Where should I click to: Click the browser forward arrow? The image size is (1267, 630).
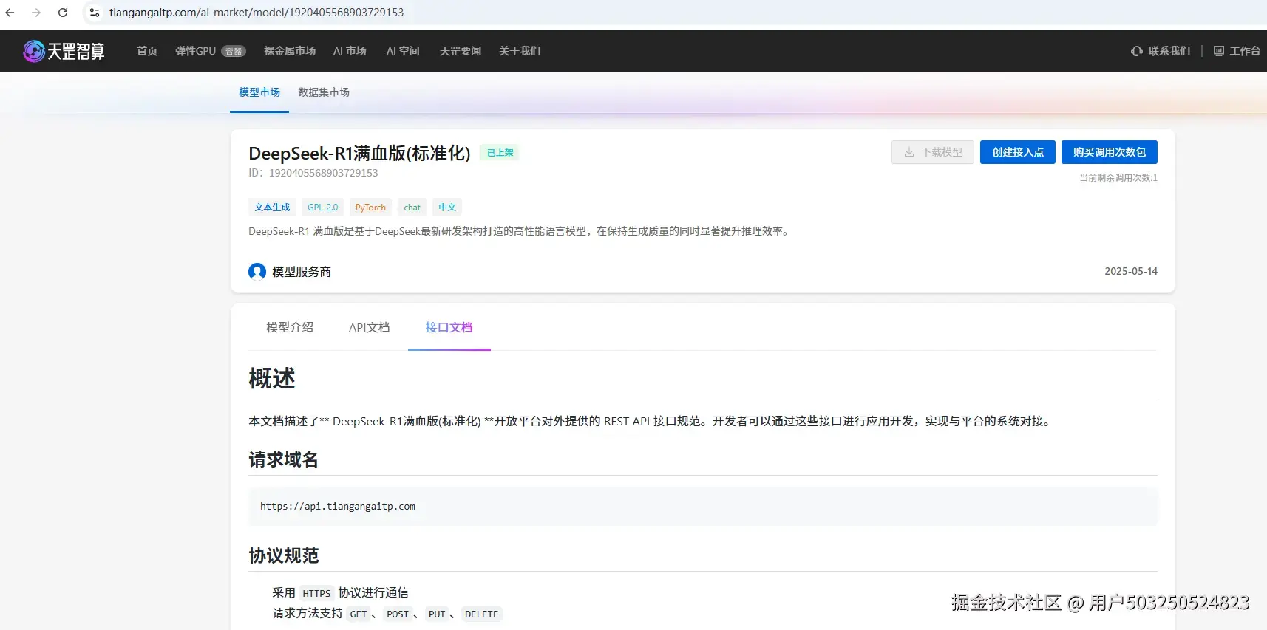click(x=36, y=13)
